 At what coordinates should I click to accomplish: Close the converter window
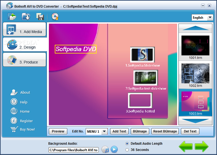click(x=209, y=6)
